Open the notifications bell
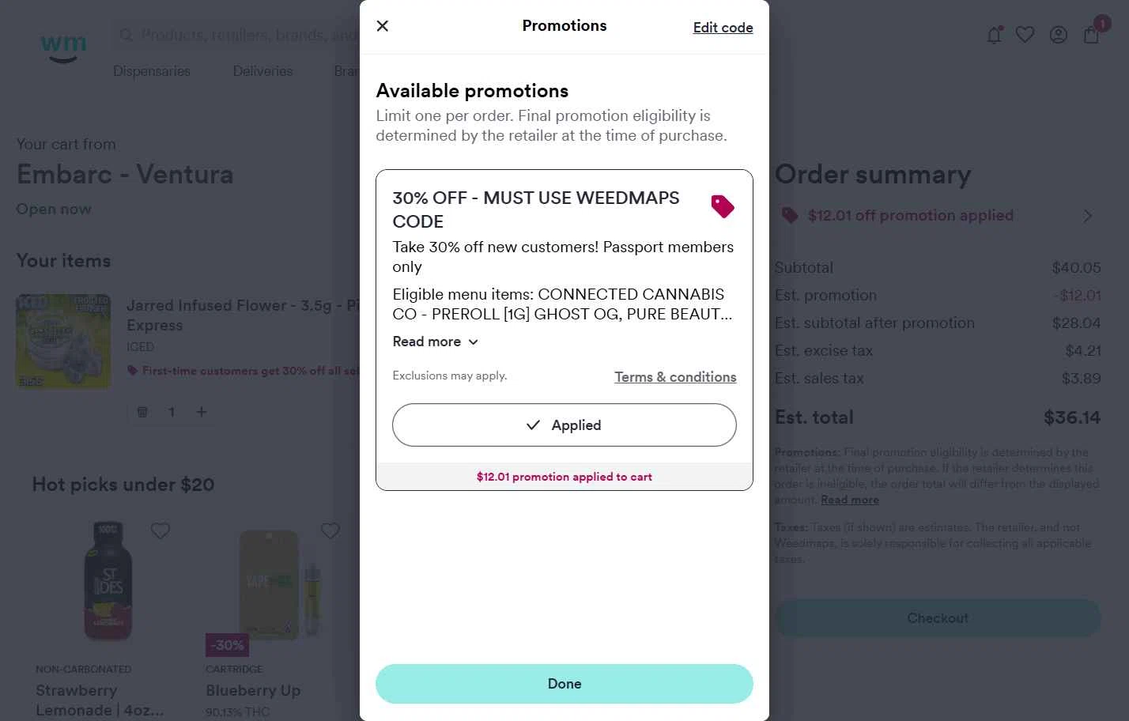The image size is (1129, 721). [x=994, y=35]
